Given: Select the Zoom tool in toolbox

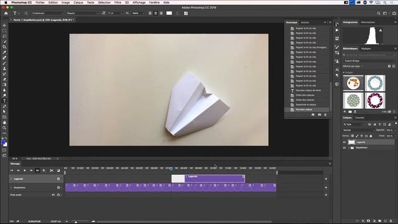Looking at the screenshot, I should (4, 128).
